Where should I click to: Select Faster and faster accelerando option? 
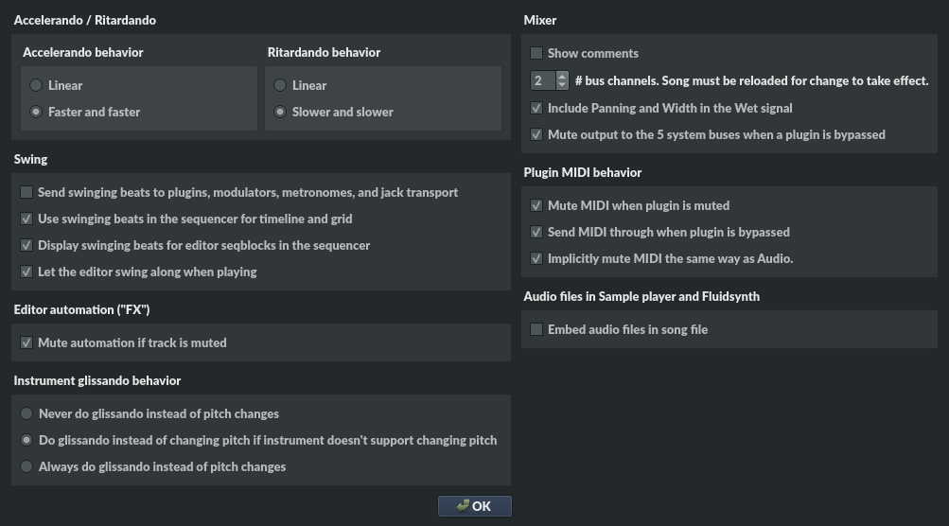tap(36, 112)
